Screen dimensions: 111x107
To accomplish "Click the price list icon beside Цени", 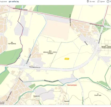I will coord(98,1).
